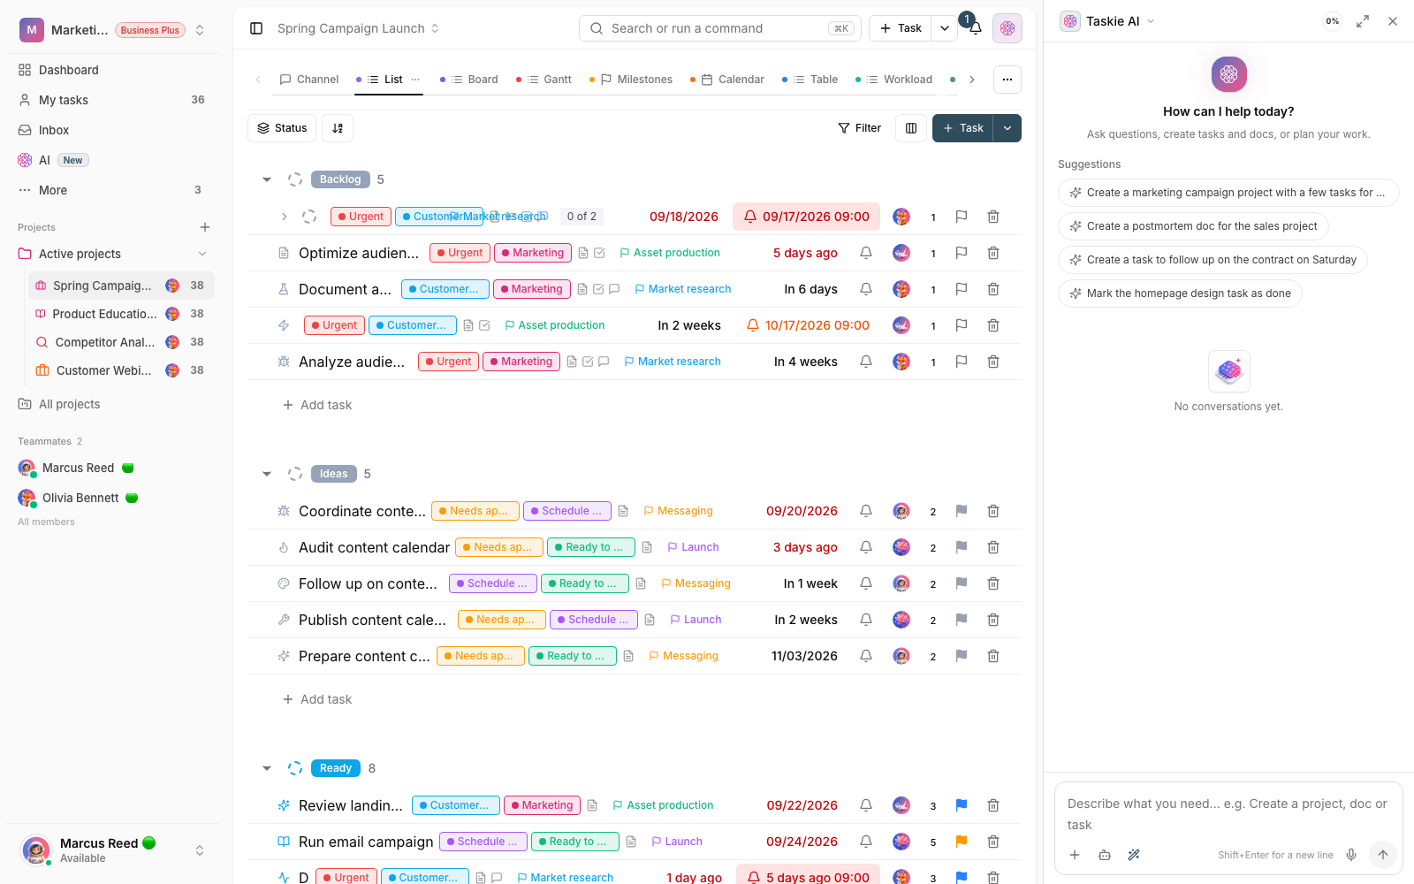Click the magic wand icon in AI input
This screenshot has width=1414, height=884.
[x=1134, y=855]
